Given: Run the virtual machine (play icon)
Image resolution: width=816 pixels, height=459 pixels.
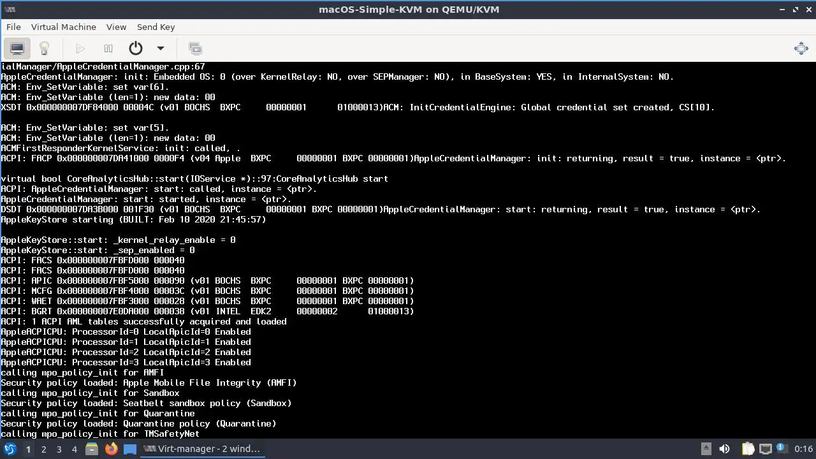Looking at the screenshot, I should [x=80, y=48].
